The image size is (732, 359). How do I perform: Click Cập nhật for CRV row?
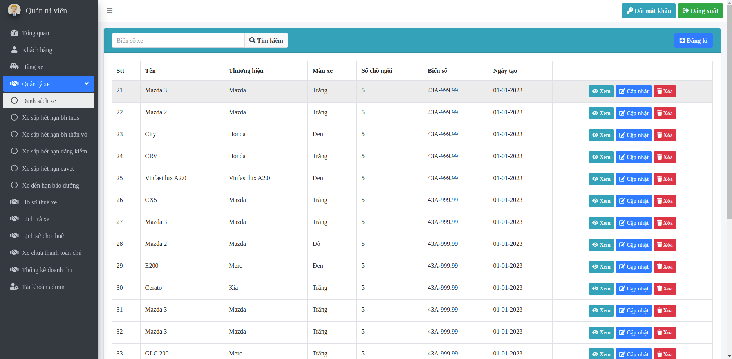[x=633, y=157]
